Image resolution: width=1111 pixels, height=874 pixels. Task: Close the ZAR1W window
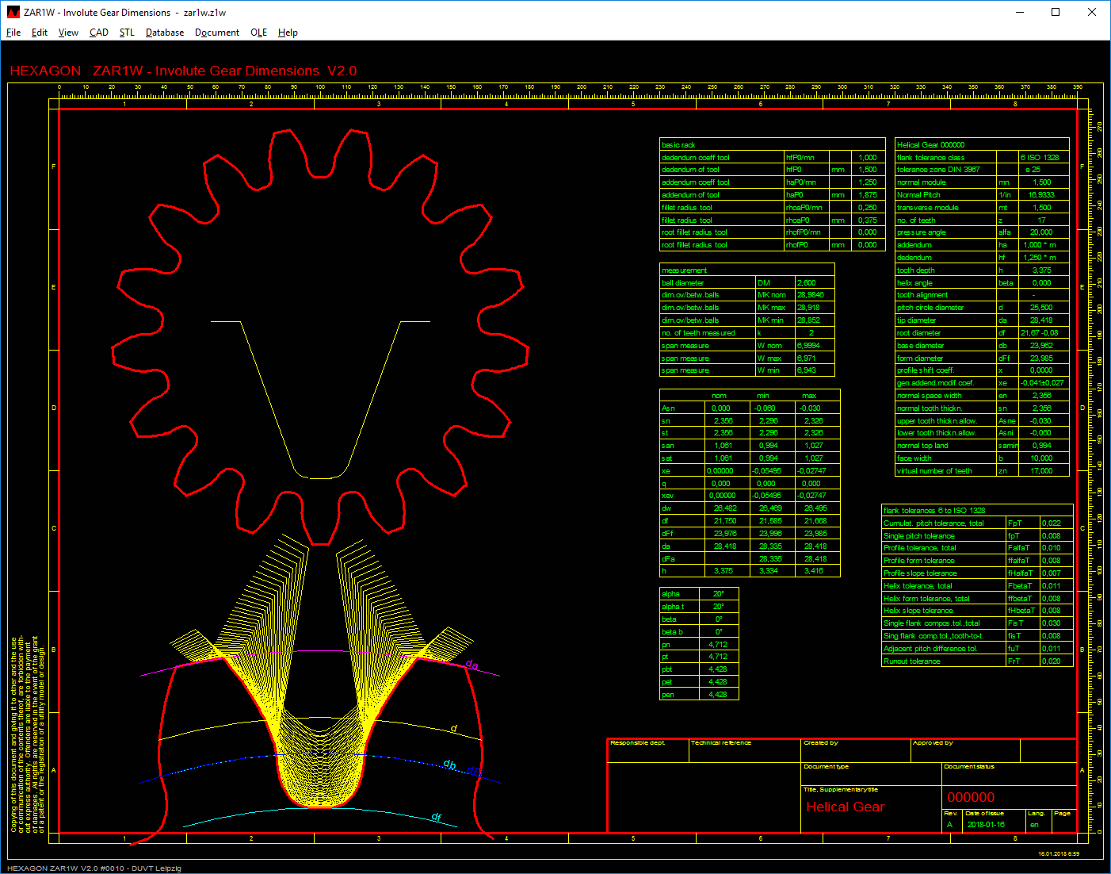pyautogui.click(x=1092, y=12)
